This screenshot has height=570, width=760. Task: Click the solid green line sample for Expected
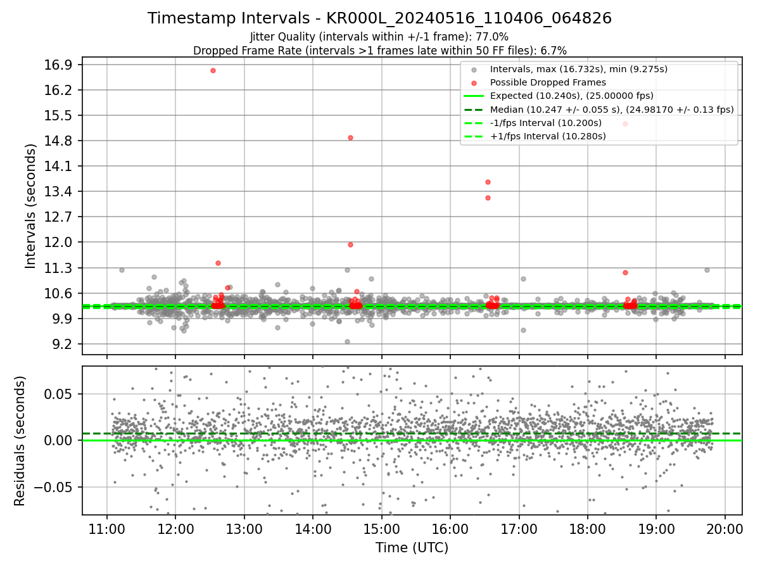[475, 96]
